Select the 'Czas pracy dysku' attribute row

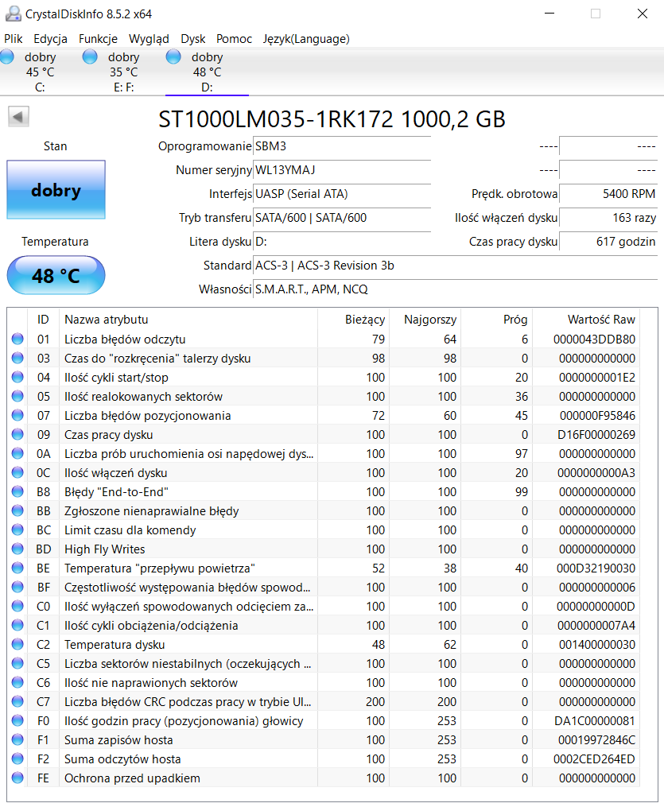click(109, 435)
